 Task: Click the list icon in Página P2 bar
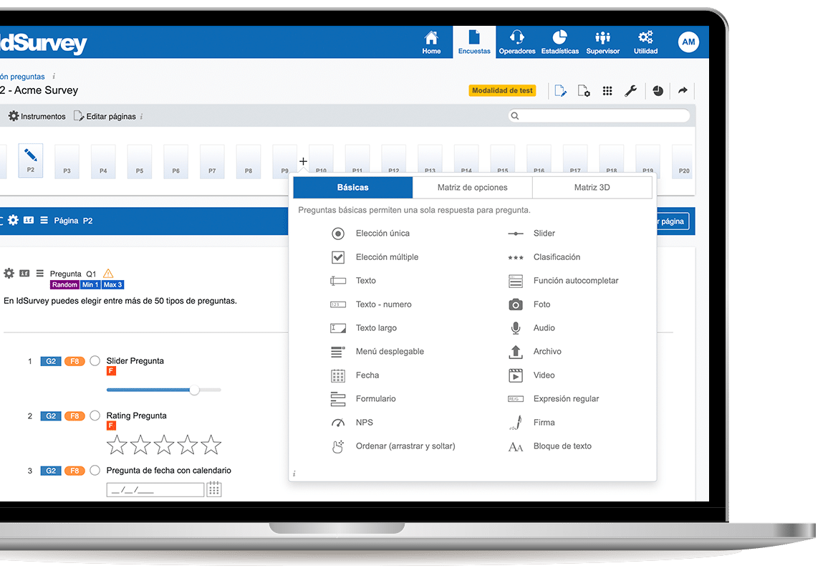tap(44, 220)
